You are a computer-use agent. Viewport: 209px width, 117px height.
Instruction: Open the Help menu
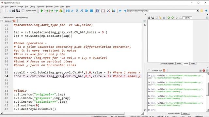[x=68, y=6]
